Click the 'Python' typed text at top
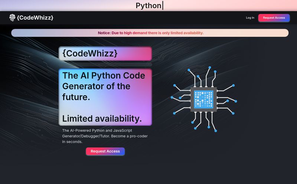This screenshot has width=297, height=184. tap(148, 6)
